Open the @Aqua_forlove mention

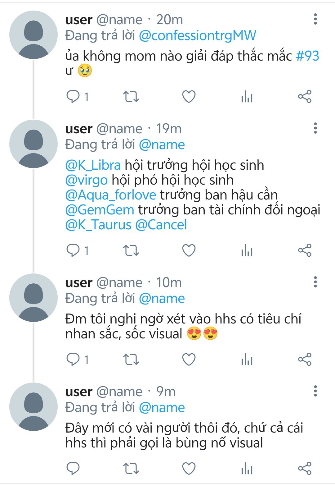[110, 195]
